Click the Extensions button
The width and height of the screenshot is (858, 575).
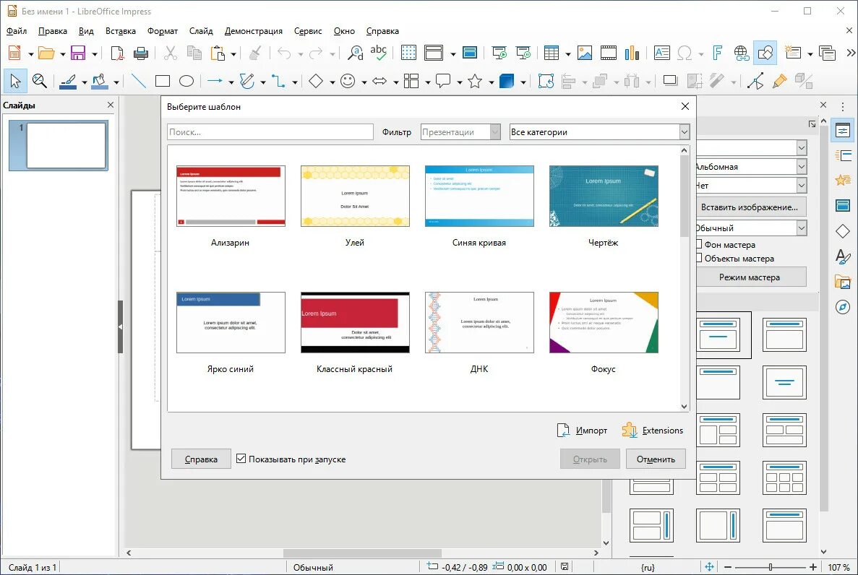[653, 431]
